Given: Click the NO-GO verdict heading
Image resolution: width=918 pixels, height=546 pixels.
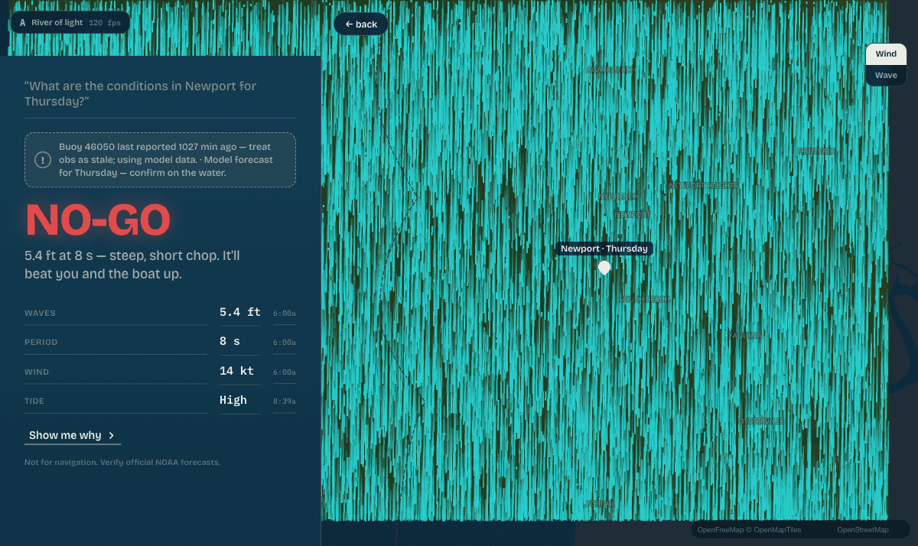Looking at the screenshot, I should click(x=97, y=220).
